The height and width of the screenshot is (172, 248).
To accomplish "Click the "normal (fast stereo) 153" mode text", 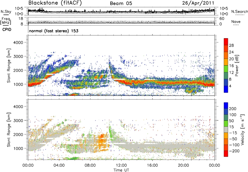I will coord(54,31).
